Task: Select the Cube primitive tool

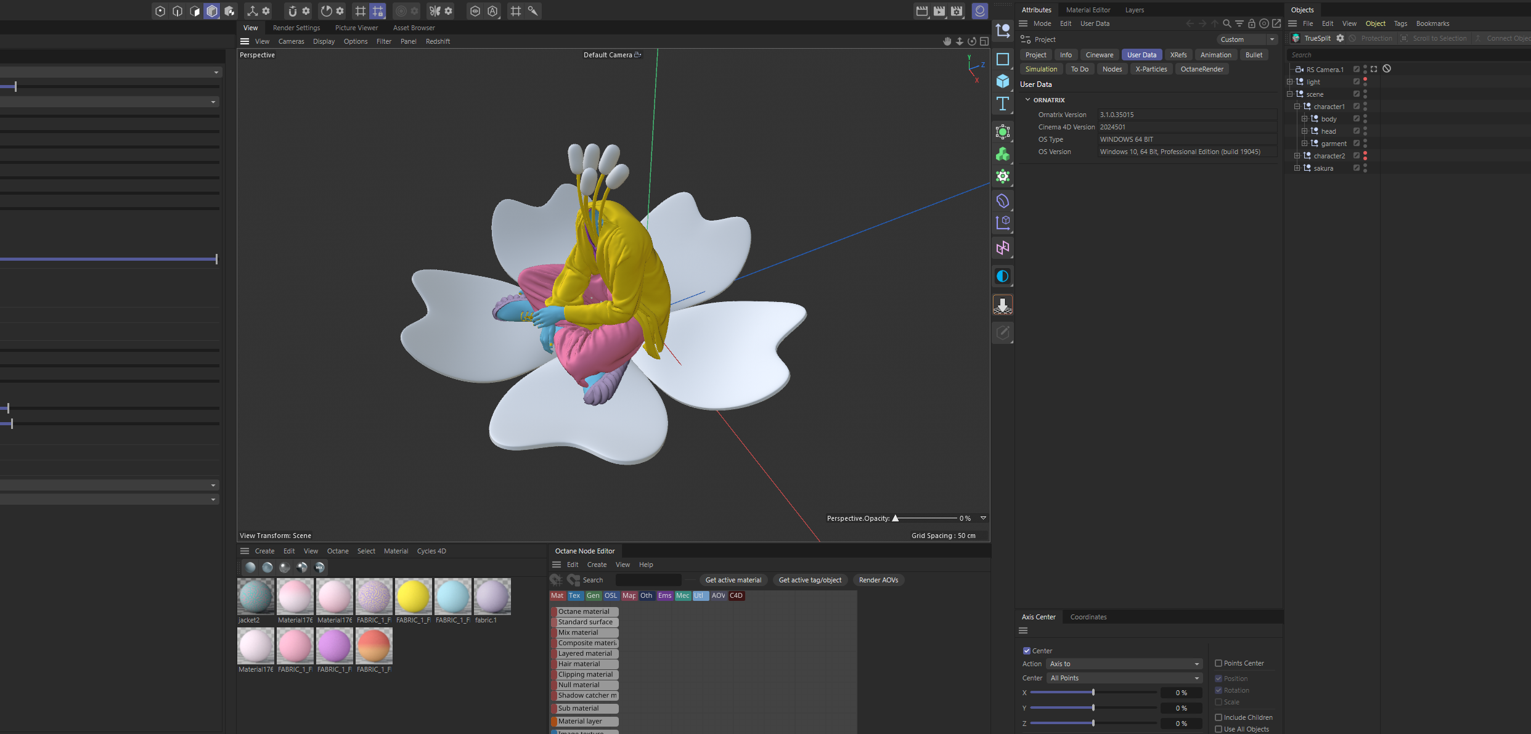Action: [1003, 81]
